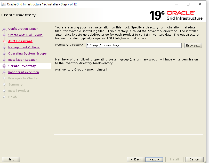209x163 pixels.
Task: Click the Help button
Action: click(11, 159)
